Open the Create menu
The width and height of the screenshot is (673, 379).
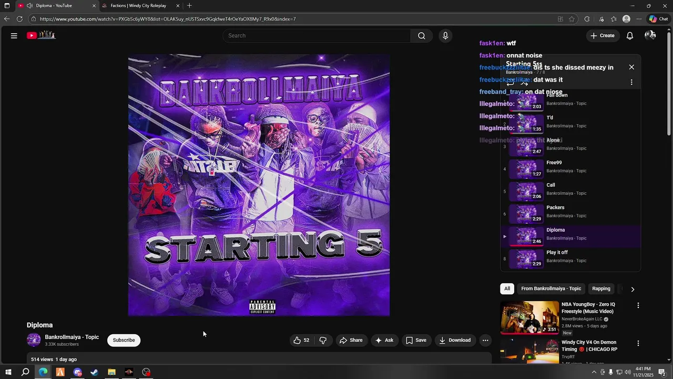click(603, 36)
